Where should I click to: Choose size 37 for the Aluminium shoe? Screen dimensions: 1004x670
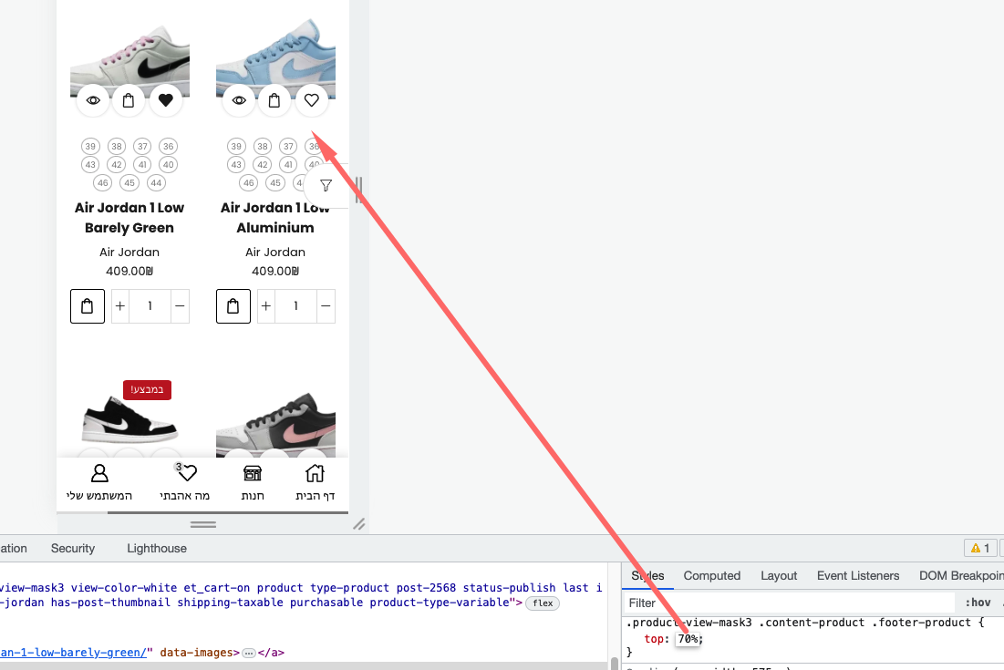coord(289,147)
